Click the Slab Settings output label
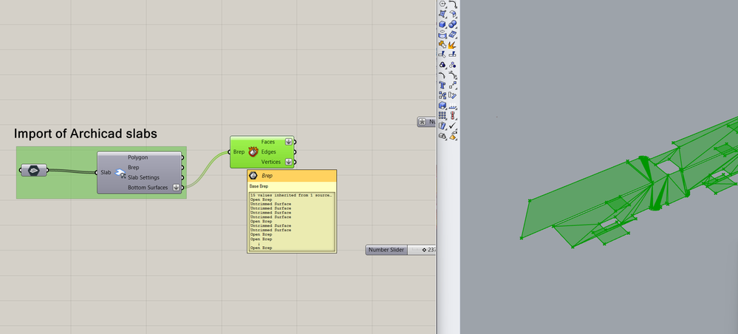This screenshot has width=738, height=334. click(x=143, y=177)
